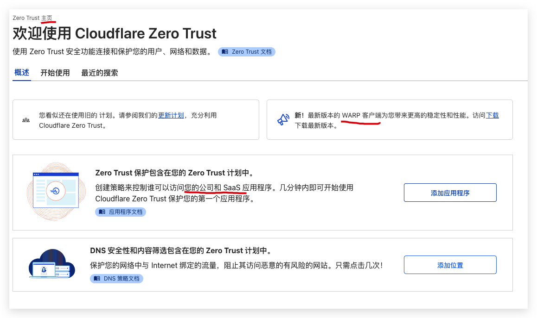Click the text 最新版本的 WARP 客户端
537x318 pixels.
pyautogui.click(x=345, y=115)
